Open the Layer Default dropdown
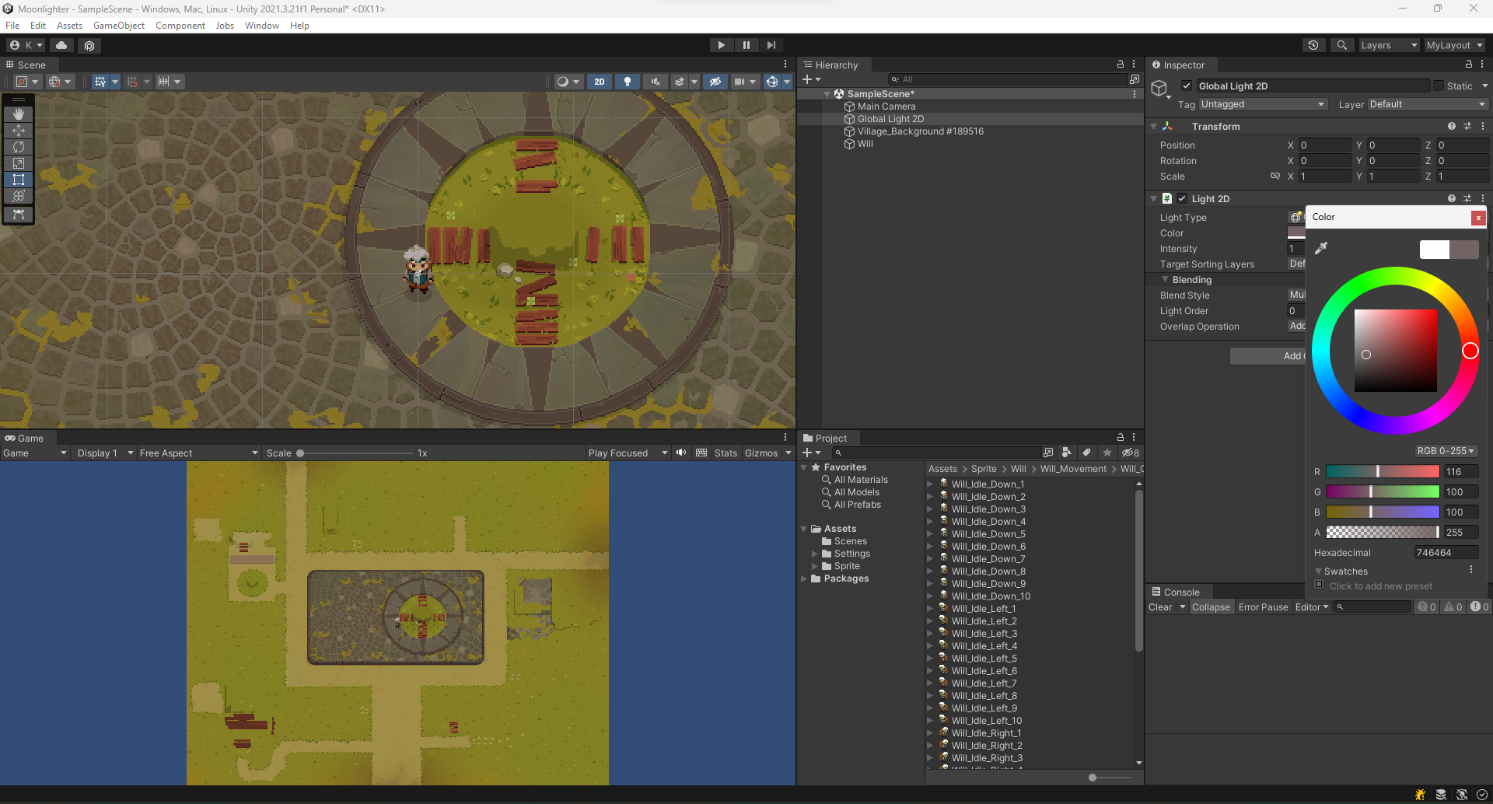The image size is (1493, 804). (1427, 104)
